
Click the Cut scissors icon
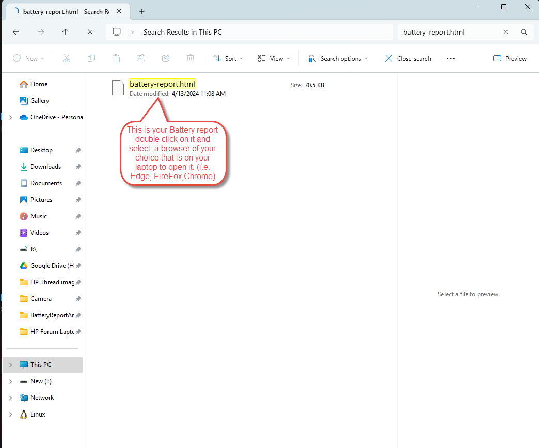pos(67,58)
